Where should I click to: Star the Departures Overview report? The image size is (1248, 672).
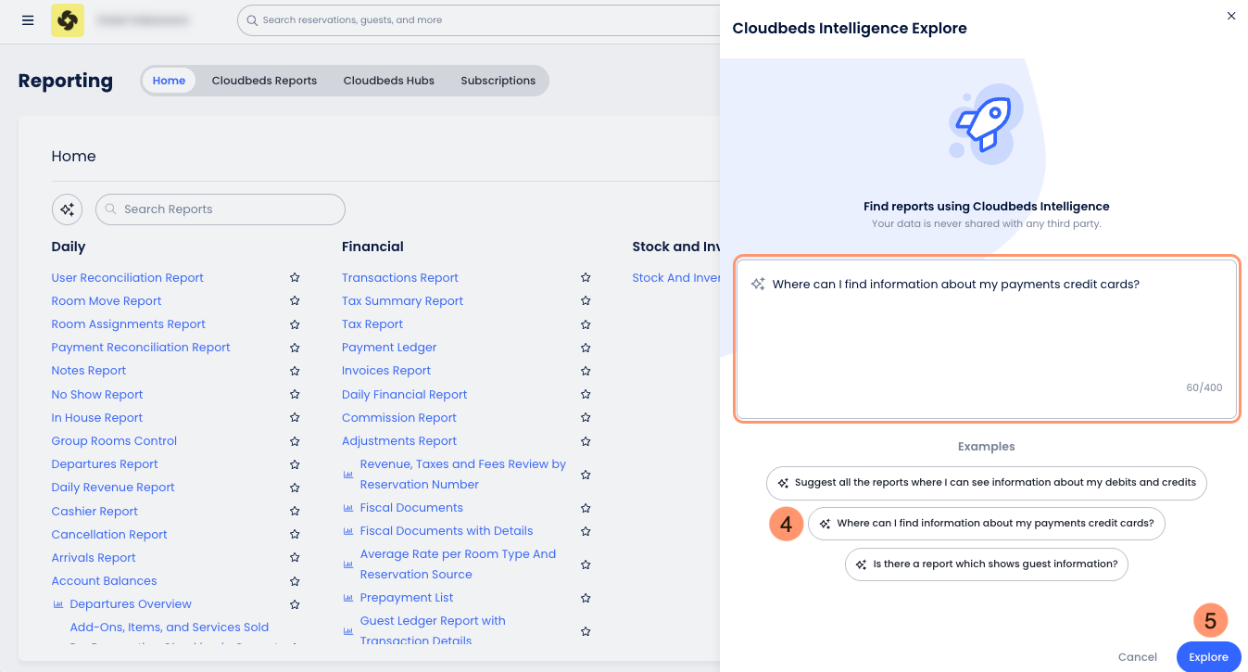(295, 604)
